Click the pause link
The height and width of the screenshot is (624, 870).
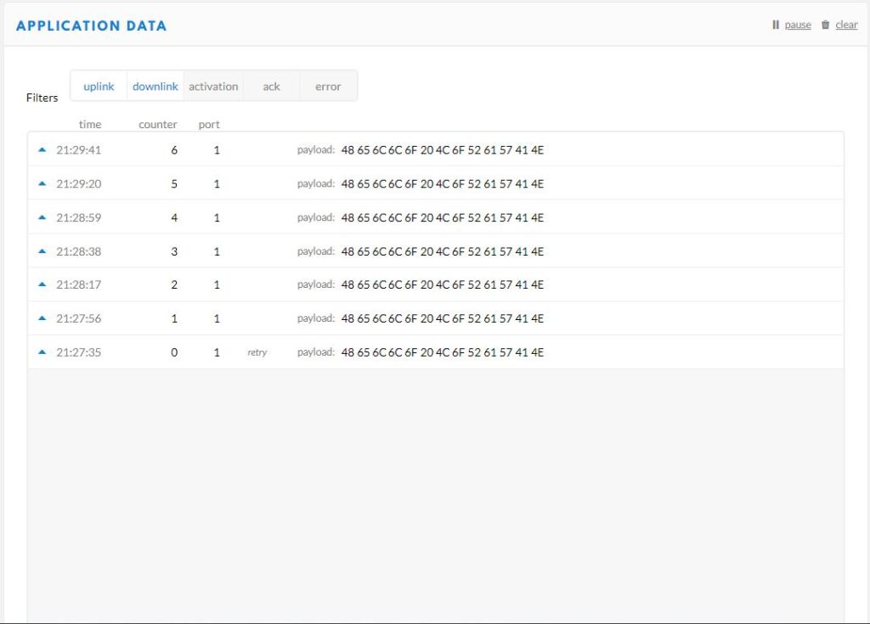797,25
